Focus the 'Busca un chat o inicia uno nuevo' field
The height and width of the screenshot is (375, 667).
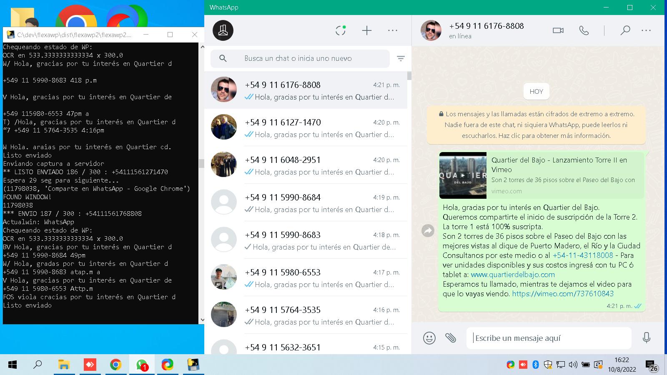pyautogui.click(x=300, y=59)
